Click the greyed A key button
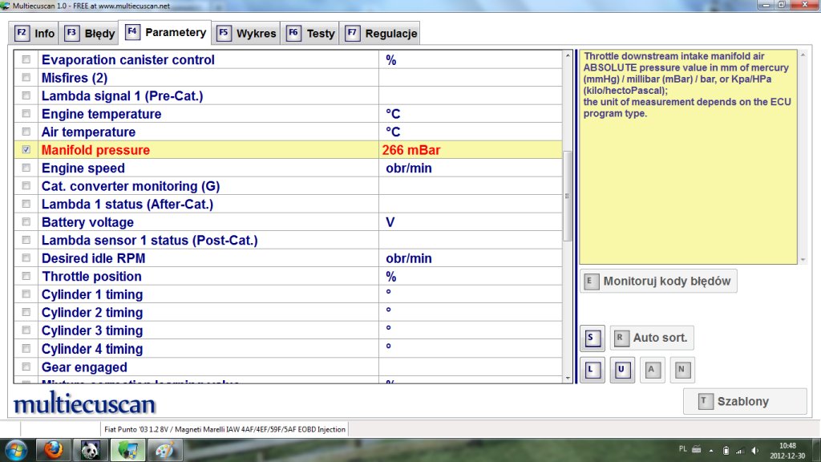The width and height of the screenshot is (821, 462). click(652, 370)
